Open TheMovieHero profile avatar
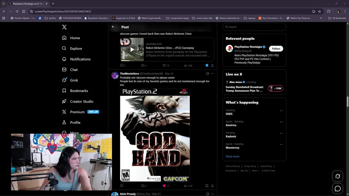Image resolution: width=349 pixels, height=196 pixels. pyautogui.click(x=115, y=75)
